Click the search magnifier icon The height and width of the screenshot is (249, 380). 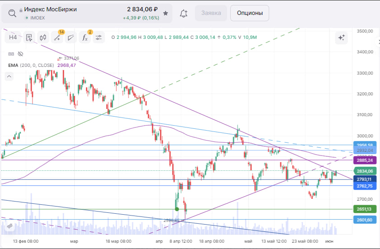(x=12, y=13)
